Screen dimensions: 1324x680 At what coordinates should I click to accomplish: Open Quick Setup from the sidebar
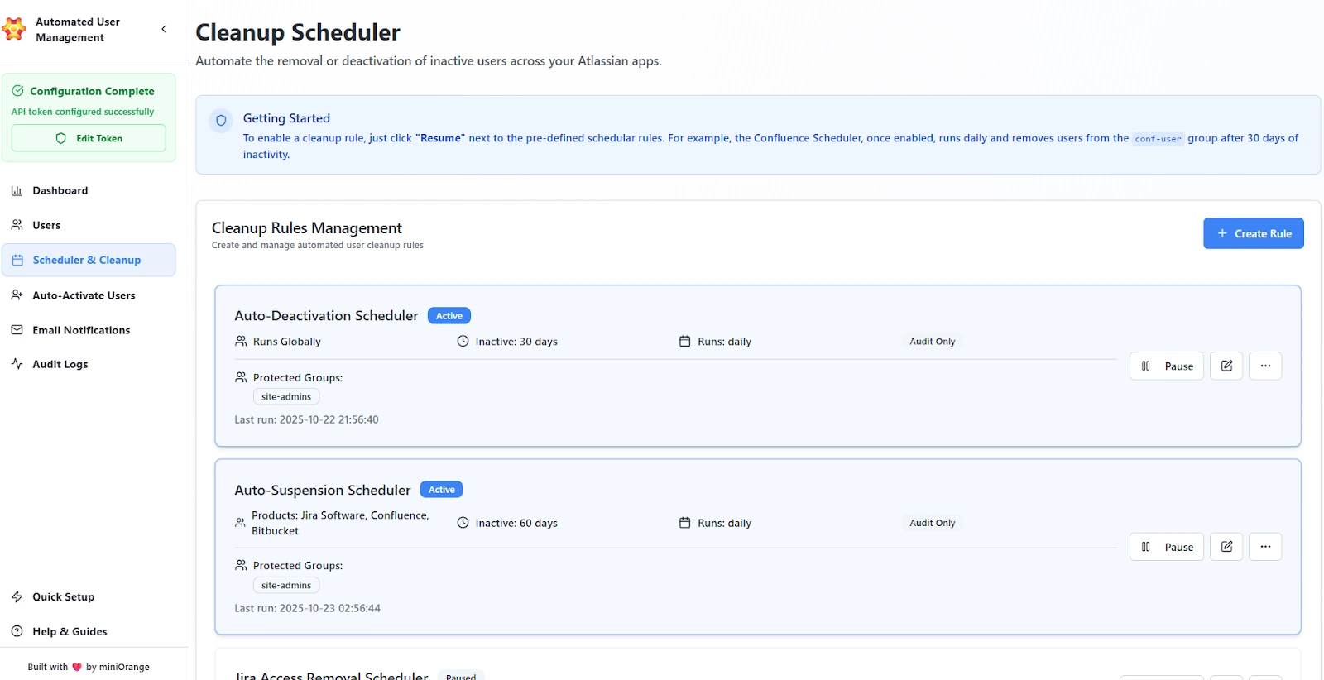89,596
